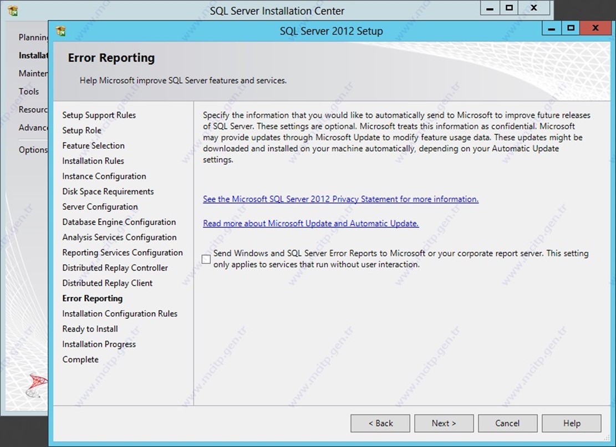Proceed with the Next > button
Image resolution: width=616 pixels, height=447 pixels.
click(444, 423)
